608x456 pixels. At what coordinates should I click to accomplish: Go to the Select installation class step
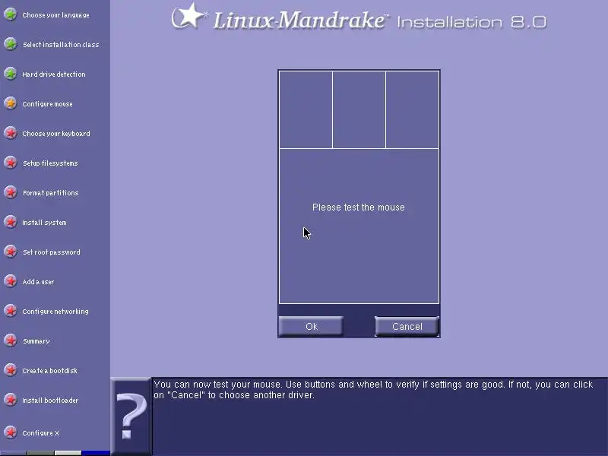(61, 45)
